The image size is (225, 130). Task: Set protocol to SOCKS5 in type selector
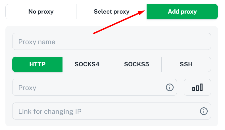pyautogui.click(x=137, y=64)
